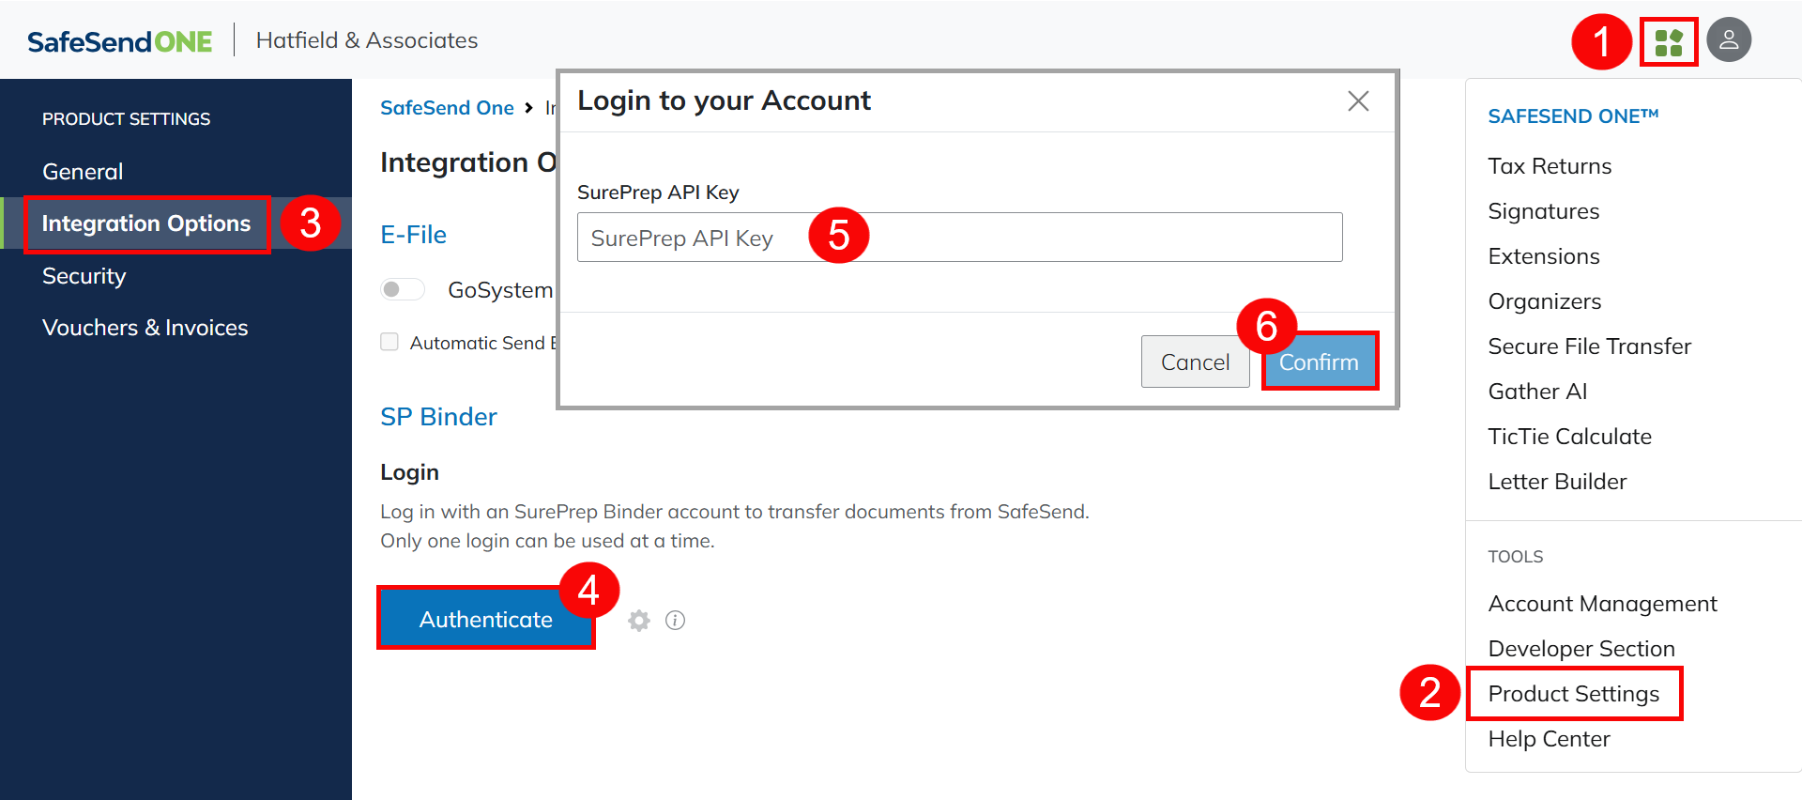1802x800 pixels.
Task: Open Tax Returns from the product menu
Action: (x=1550, y=166)
